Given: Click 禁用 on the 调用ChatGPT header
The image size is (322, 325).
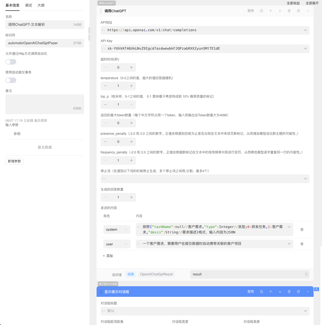Looking at the screenshot, I should click(x=251, y=11).
